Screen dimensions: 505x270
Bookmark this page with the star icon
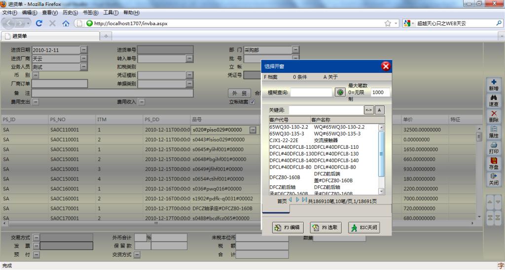click(x=388, y=23)
